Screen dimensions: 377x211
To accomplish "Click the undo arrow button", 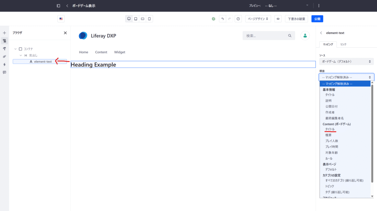I will click(x=222, y=19).
